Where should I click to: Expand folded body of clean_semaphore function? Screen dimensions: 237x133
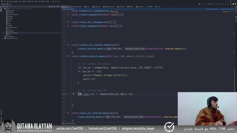118,26
